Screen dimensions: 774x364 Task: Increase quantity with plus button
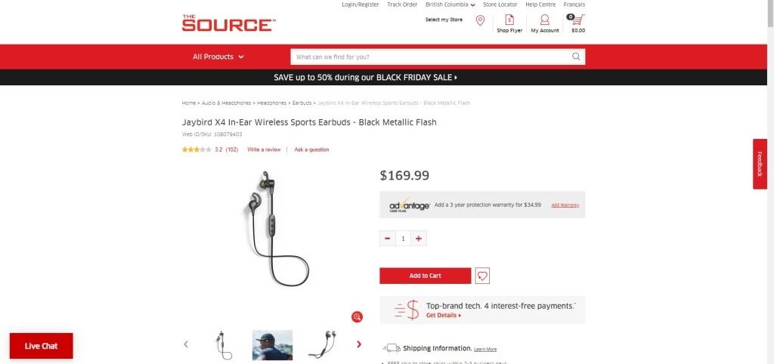(x=419, y=238)
